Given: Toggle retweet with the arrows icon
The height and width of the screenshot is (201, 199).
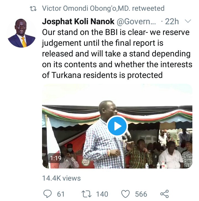Looking at the screenshot, I should pos(87,194).
